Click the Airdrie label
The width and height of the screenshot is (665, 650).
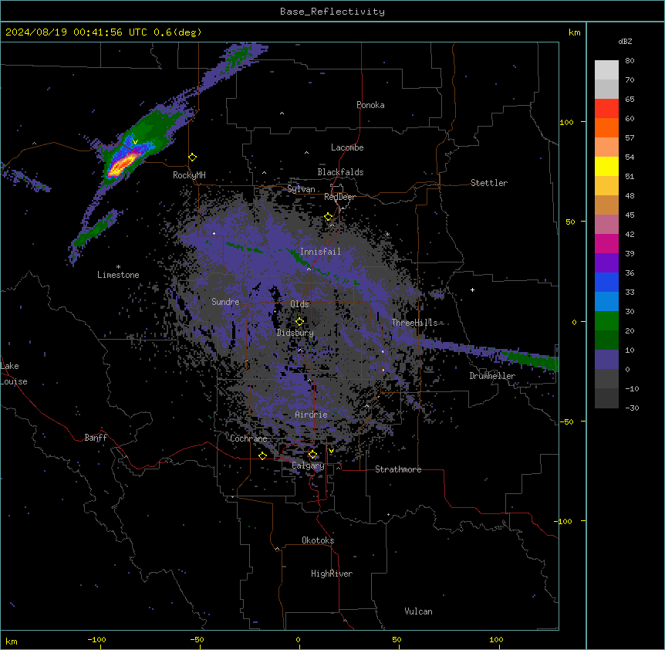tap(312, 415)
